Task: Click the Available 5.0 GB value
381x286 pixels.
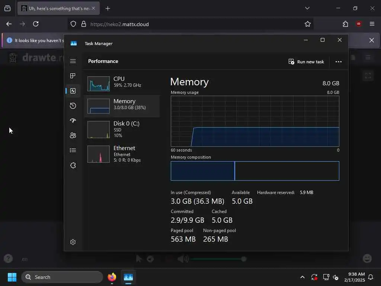Action: (x=242, y=201)
